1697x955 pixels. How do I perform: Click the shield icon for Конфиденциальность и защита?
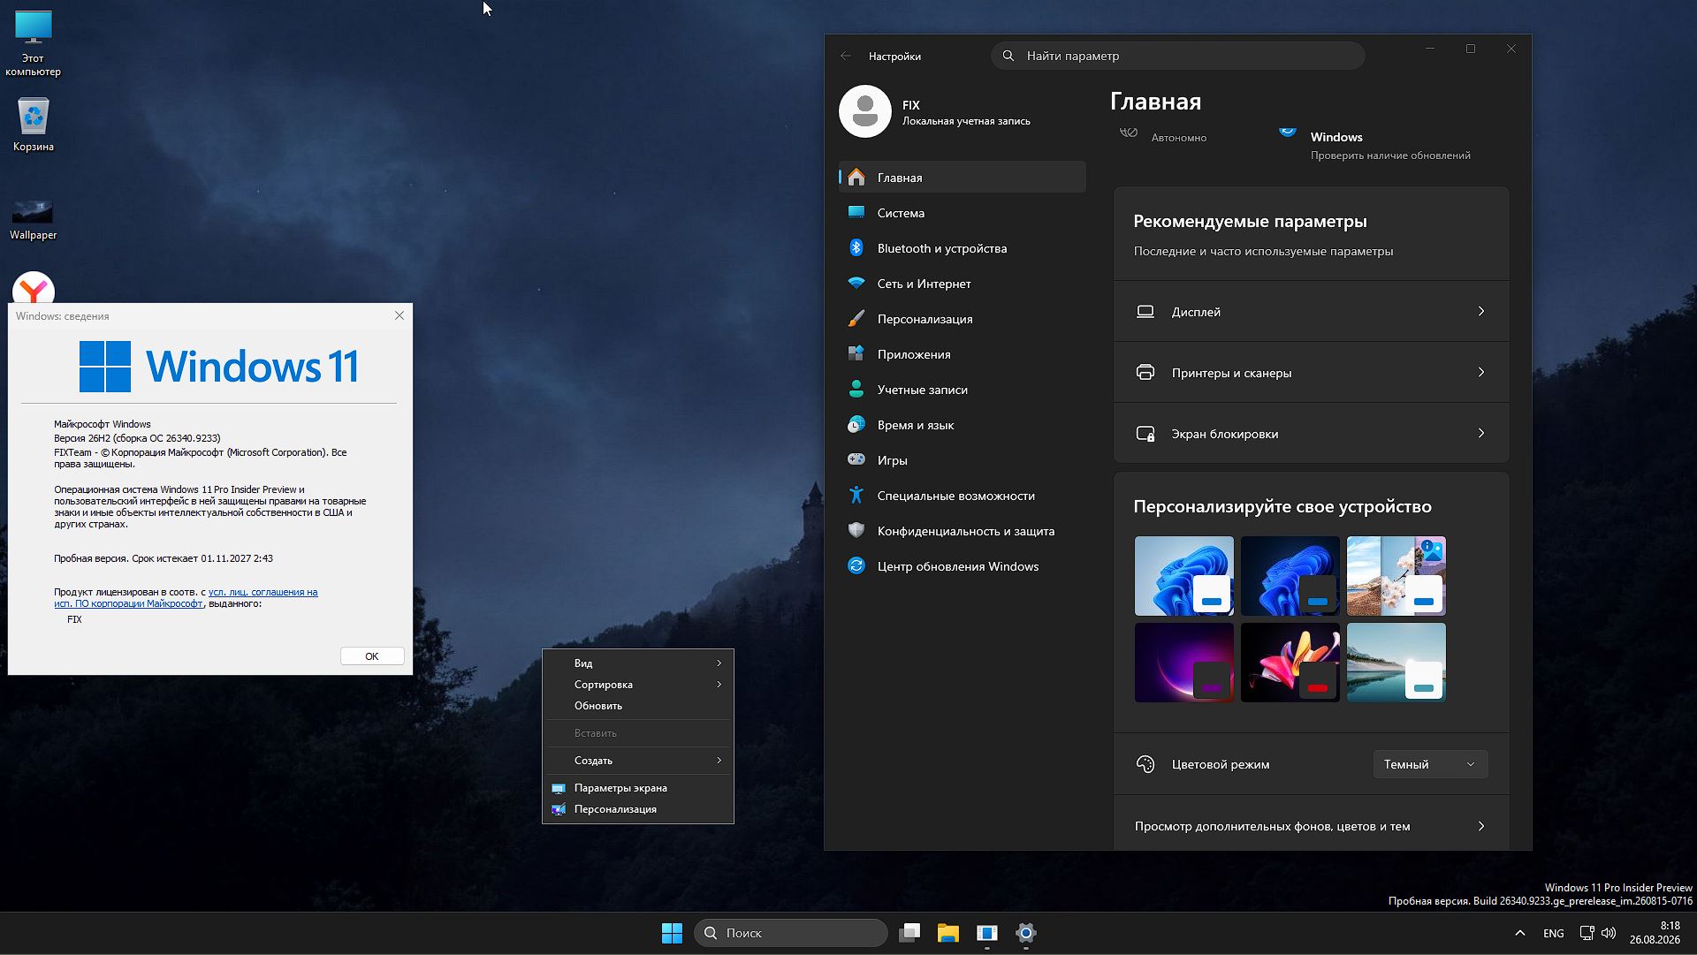coord(856,531)
